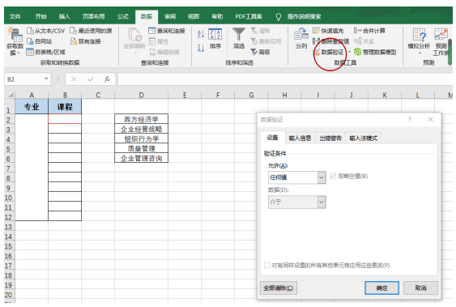Image resolution: width=456 pixels, height=307 pixels.
Task: Switch to dialog 输入信息 tab
Action: coord(300,138)
